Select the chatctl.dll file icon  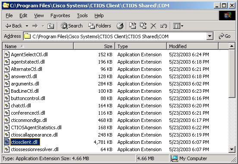(6, 106)
